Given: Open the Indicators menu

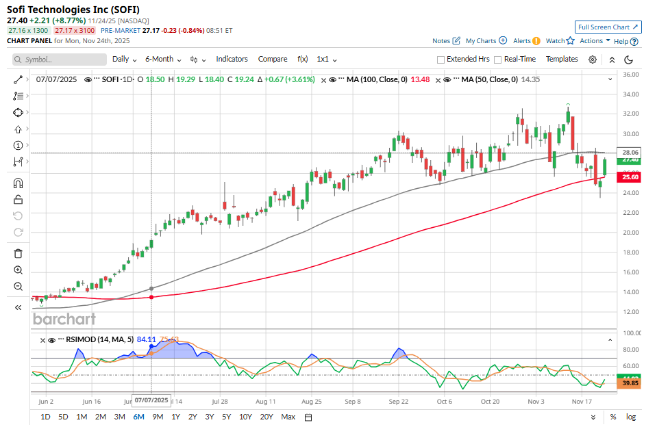Looking at the screenshot, I should [232, 59].
